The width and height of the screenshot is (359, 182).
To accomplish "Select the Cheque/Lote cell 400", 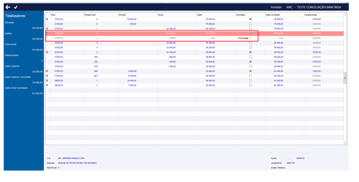I will point(96,66).
